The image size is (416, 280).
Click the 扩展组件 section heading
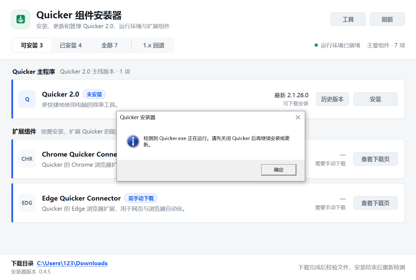point(24,132)
